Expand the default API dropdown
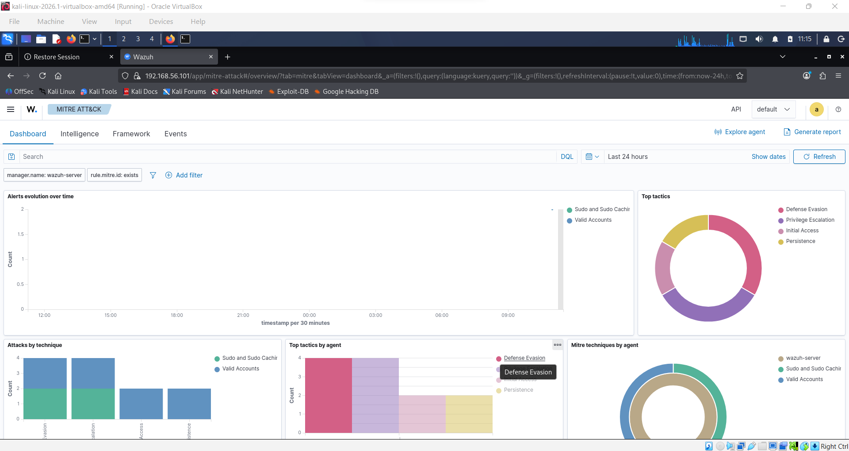This screenshot has height=451, width=849. coord(773,109)
